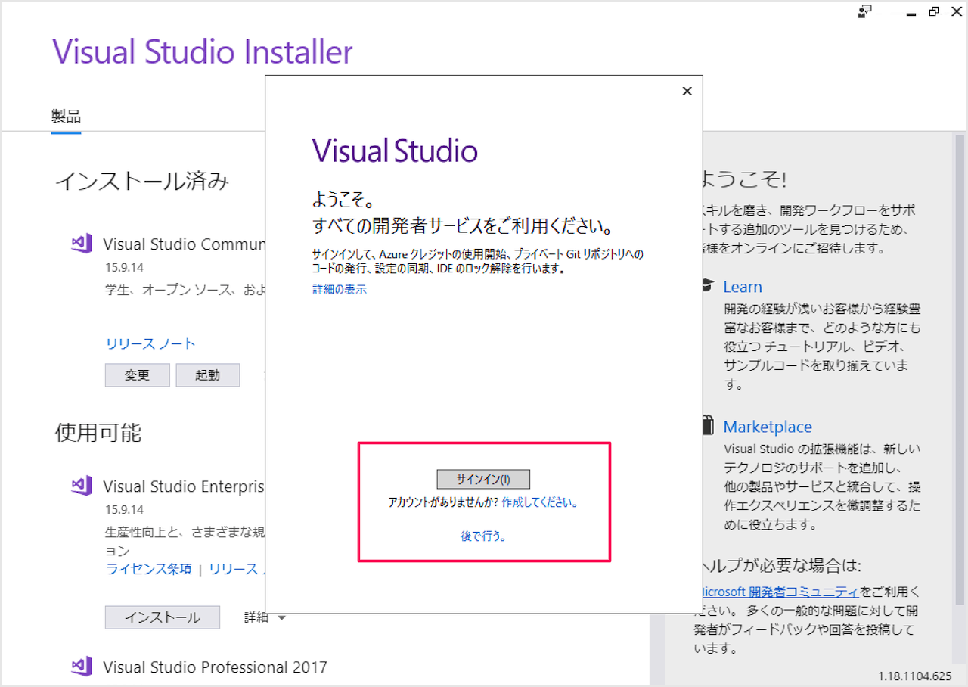Click the サインイン(I) button
Viewport: 968px width, 687px height.
click(483, 479)
